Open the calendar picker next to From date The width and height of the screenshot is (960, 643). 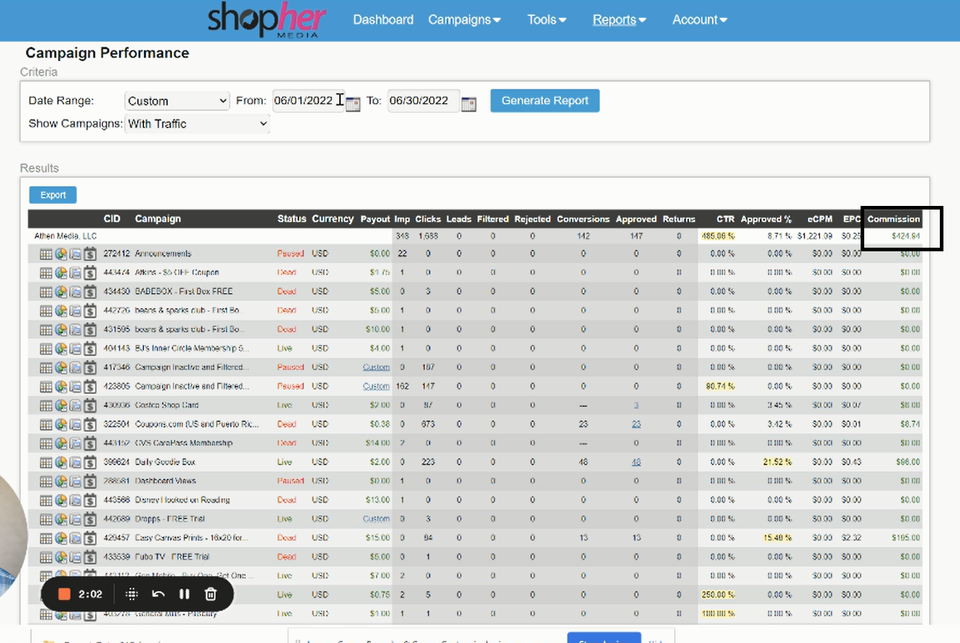tap(353, 104)
